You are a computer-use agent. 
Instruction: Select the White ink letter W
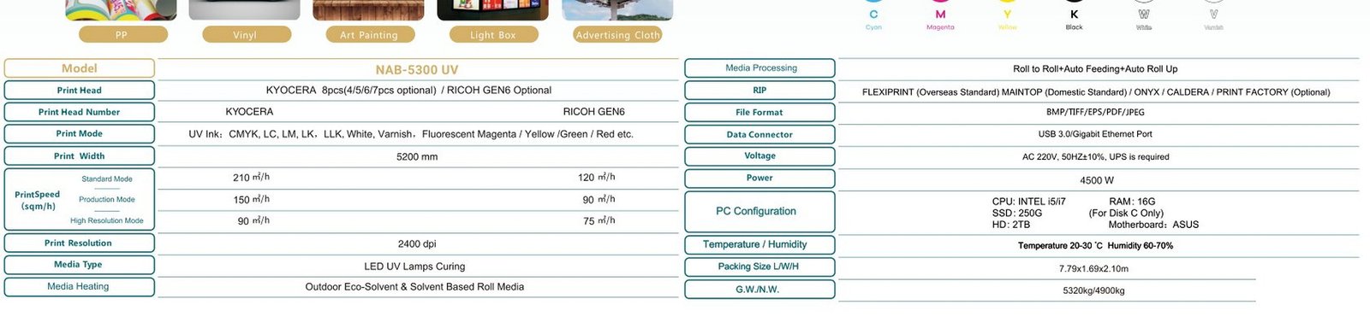pyautogui.click(x=1144, y=15)
